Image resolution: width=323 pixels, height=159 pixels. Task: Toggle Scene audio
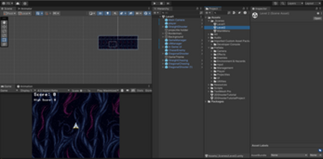[x=115, y=13]
